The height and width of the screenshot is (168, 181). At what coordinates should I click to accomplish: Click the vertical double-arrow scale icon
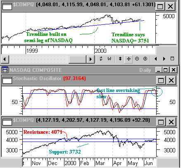pyautogui.click(x=120, y=59)
